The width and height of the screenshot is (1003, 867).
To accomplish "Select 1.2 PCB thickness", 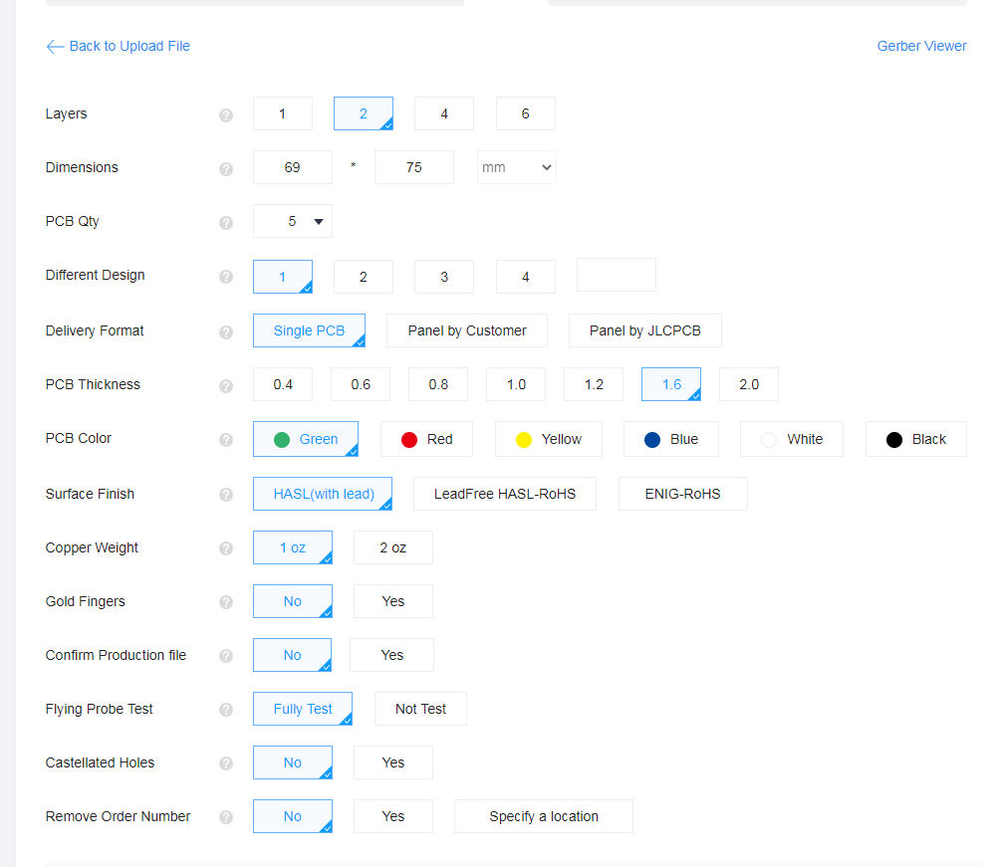I will pyautogui.click(x=594, y=384).
